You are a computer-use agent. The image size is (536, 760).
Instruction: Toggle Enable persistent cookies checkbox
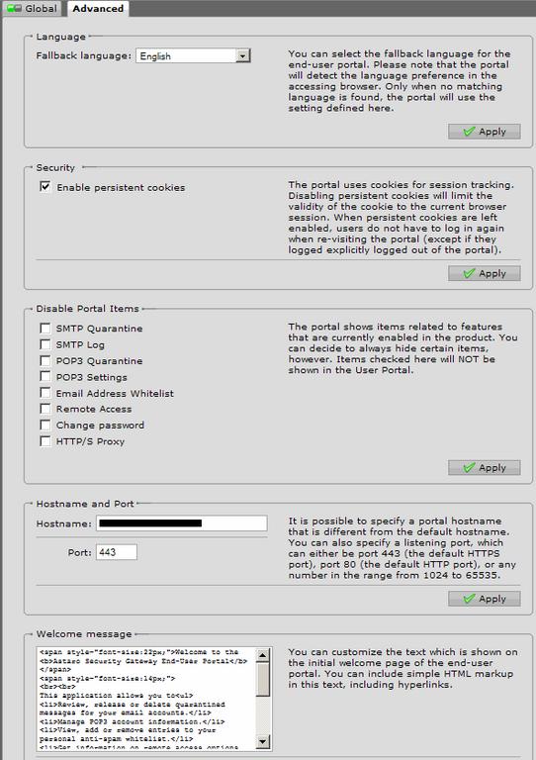click(x=45, y=187)
